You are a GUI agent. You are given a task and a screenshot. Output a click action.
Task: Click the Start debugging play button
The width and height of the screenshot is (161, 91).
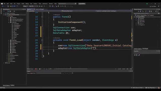pyautogui.click(x=39, y=6)
